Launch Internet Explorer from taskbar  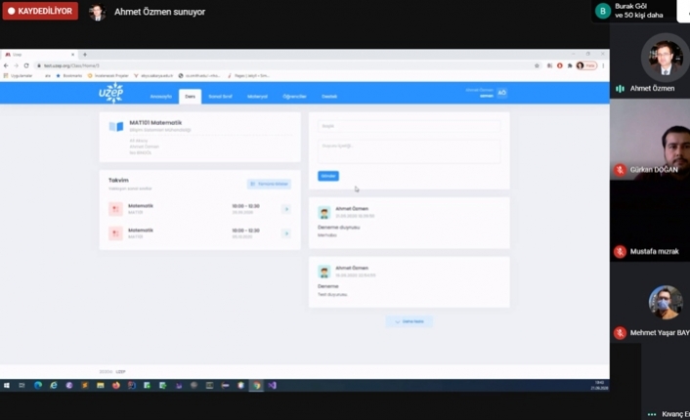[53, 385]
